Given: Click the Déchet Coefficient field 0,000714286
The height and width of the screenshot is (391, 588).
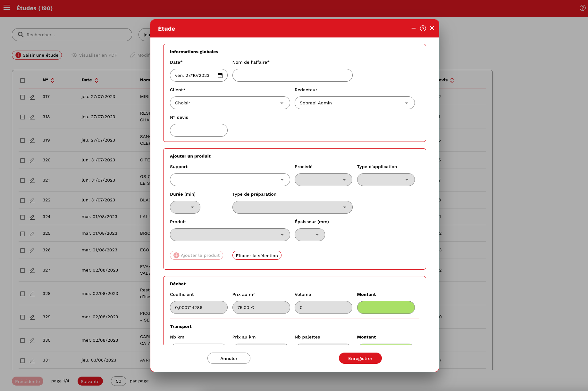Looking at the screenshot, I should (199, 307).
